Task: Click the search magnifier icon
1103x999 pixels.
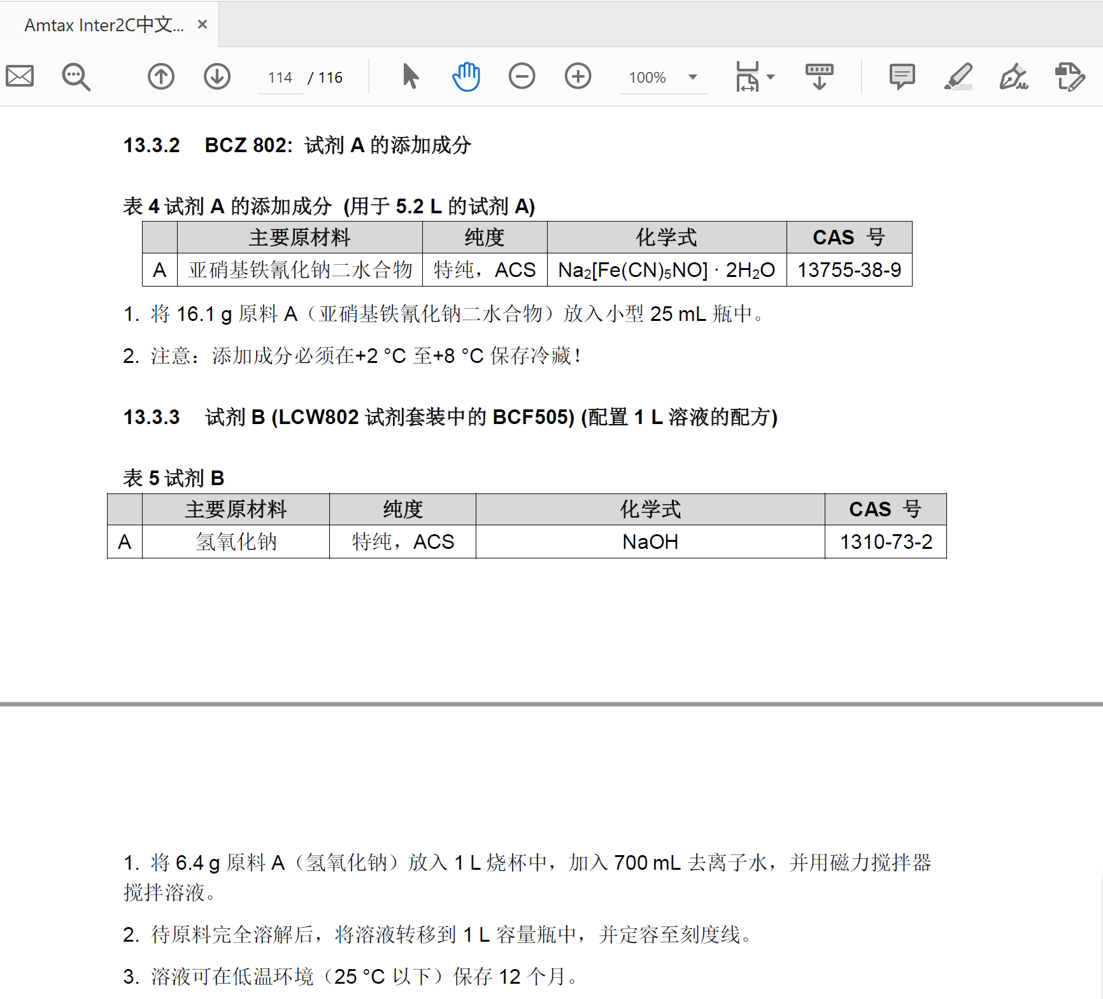Action: (x=76, y=76)
